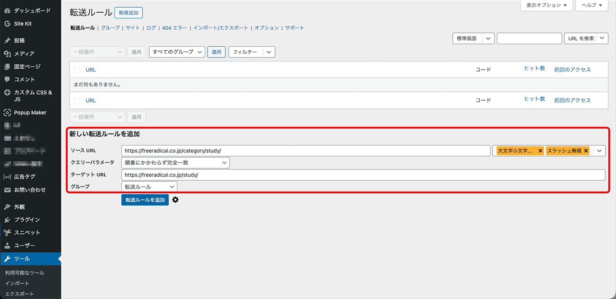Click the gear icon next to add-rule button
The width and height of the screenshot is (616, 299).
175,200
